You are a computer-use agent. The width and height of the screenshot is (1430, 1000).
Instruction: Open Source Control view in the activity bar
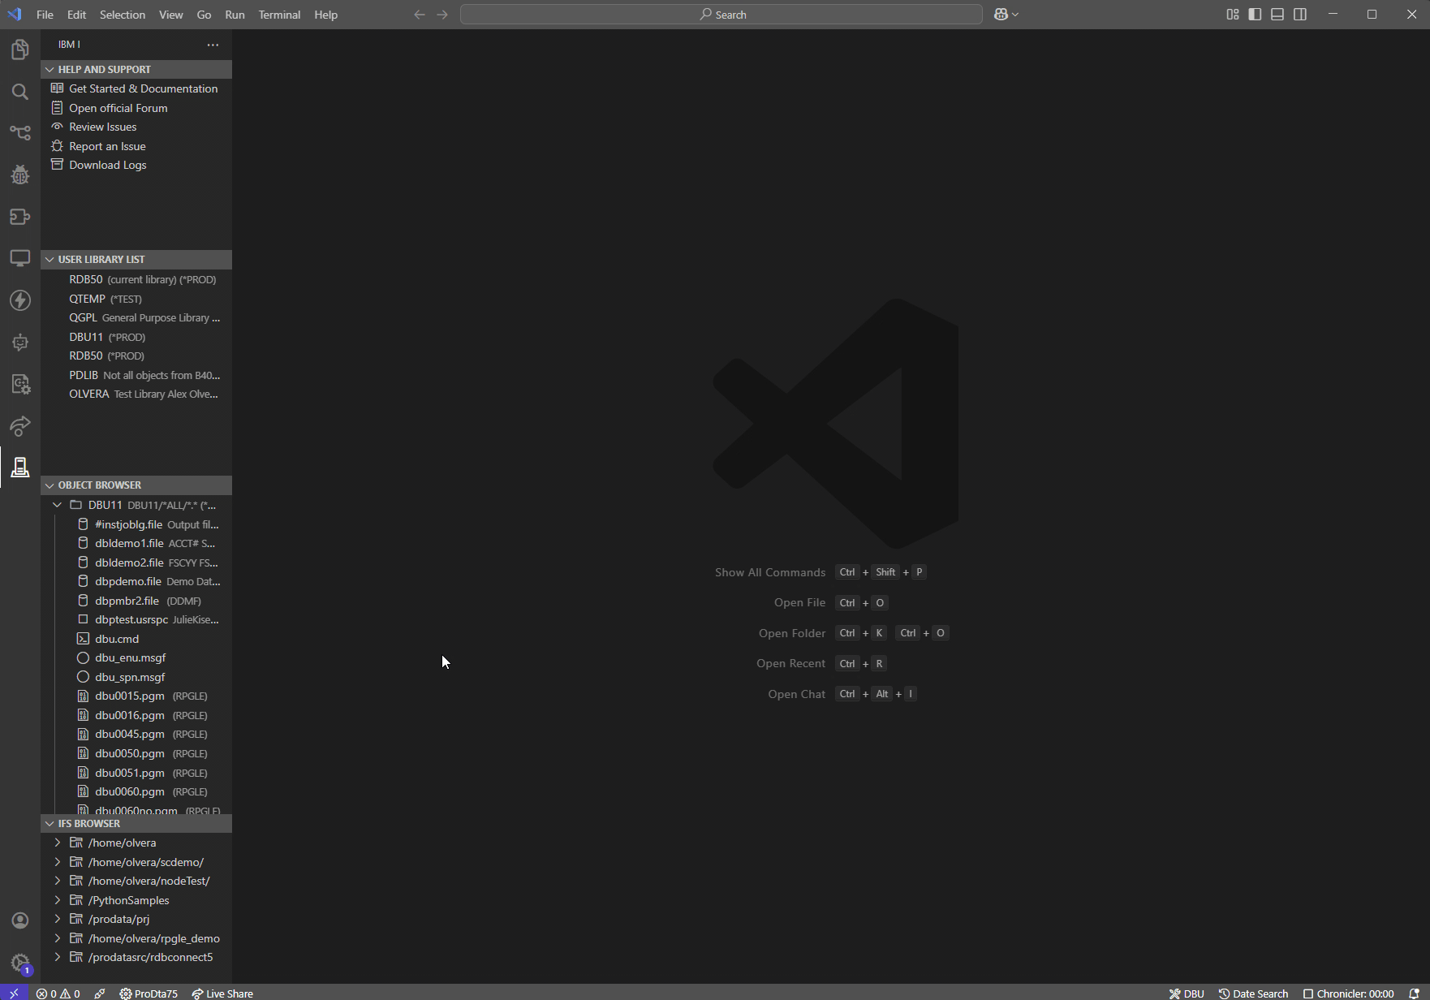click(x=20, y=133)
